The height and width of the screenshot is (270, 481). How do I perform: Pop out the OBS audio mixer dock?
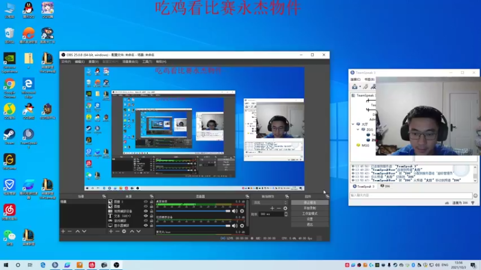(x=247, y=196)
